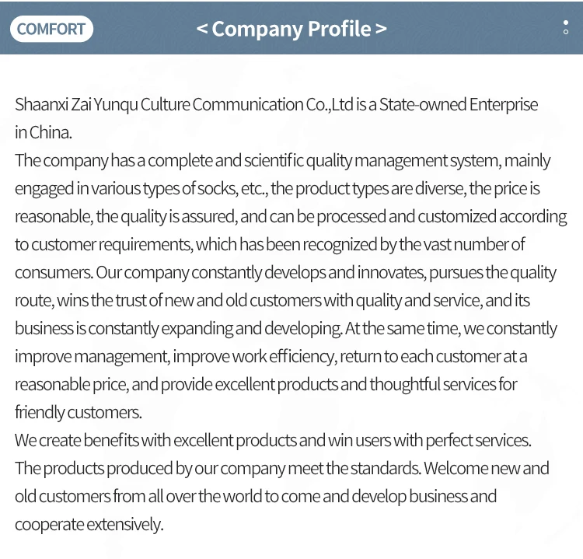The width and height of the screenshot is (583, 559).
Task: Open the vertical dots menu in the header
Action: point(565,28)
